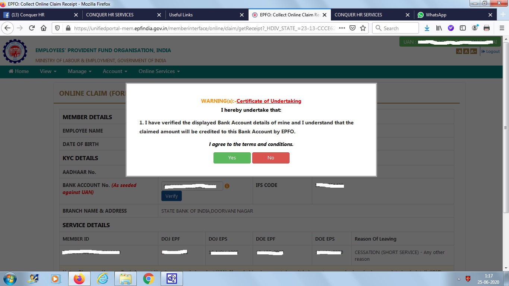509x286 pixels.
Task: Click the Verify bank account button
Action: click(x=171, y=196)
